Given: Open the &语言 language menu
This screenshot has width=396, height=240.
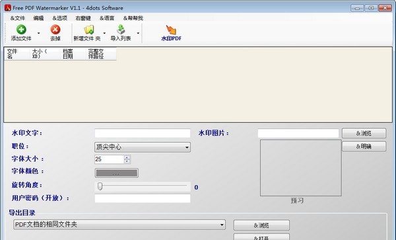Looking at the screenshot, I should pos(107,19).
